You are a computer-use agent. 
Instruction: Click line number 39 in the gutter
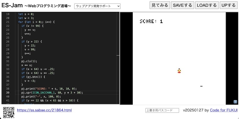point(7,92)
